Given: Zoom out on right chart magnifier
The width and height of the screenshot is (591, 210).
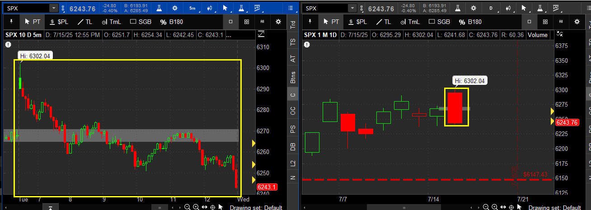Looking at the screenshot, I should (486, 207).
